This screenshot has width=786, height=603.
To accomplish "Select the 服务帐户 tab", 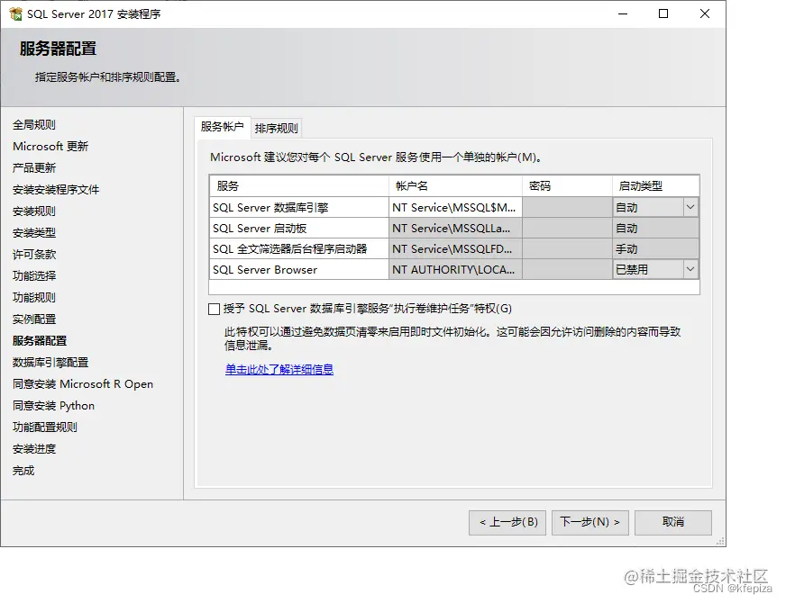I will [x=224, y=127].
